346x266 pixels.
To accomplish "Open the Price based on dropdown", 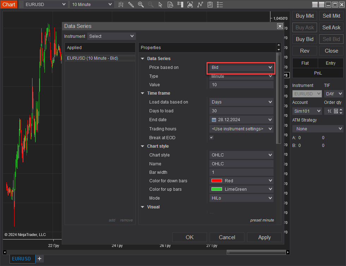I will tap(241, 67).
